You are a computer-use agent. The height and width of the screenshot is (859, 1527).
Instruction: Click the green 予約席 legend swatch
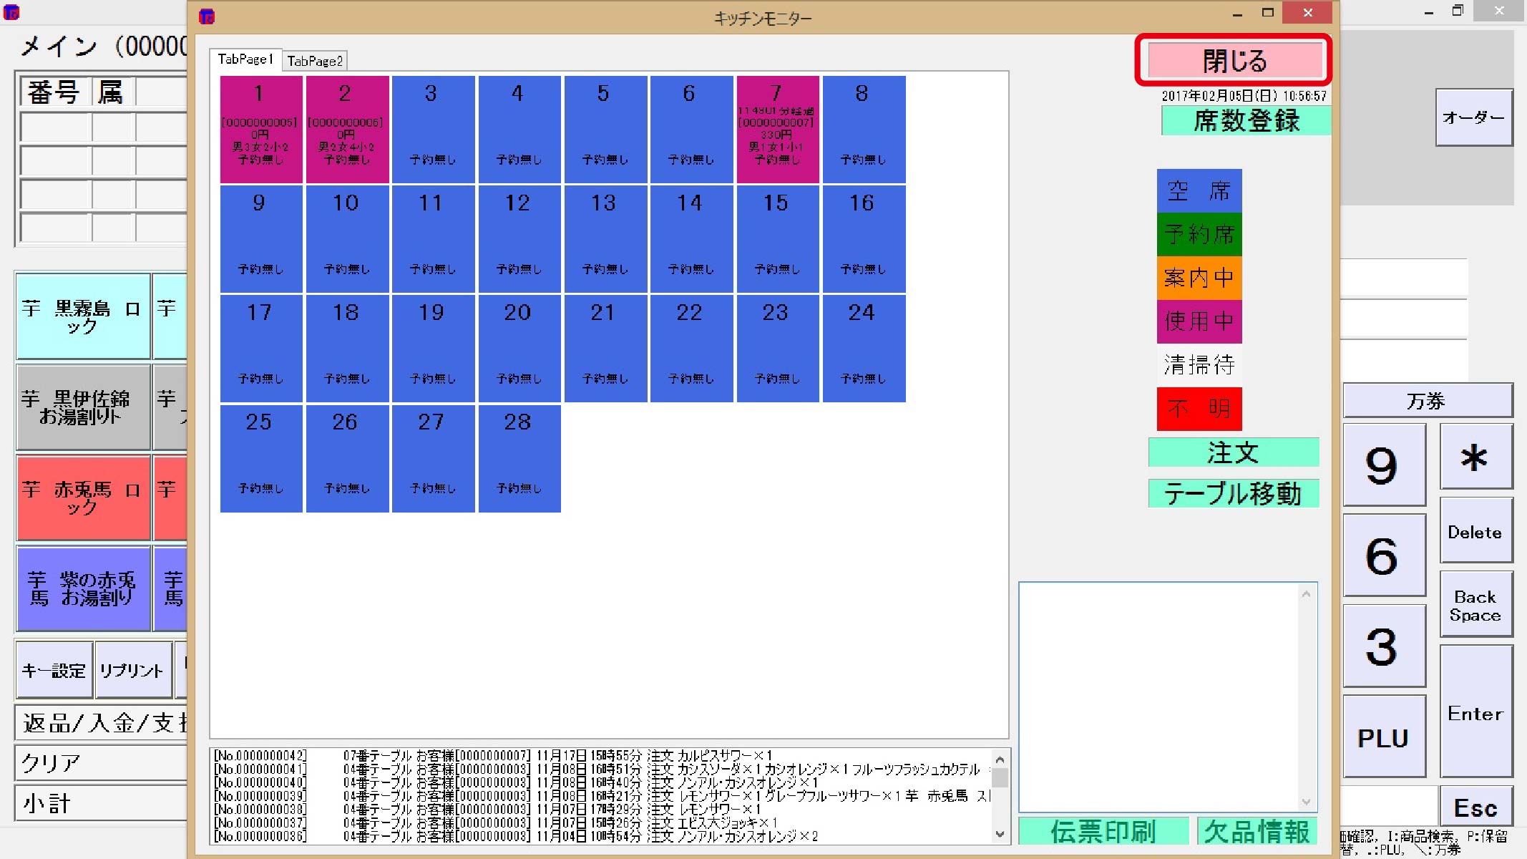[1199, 234]
